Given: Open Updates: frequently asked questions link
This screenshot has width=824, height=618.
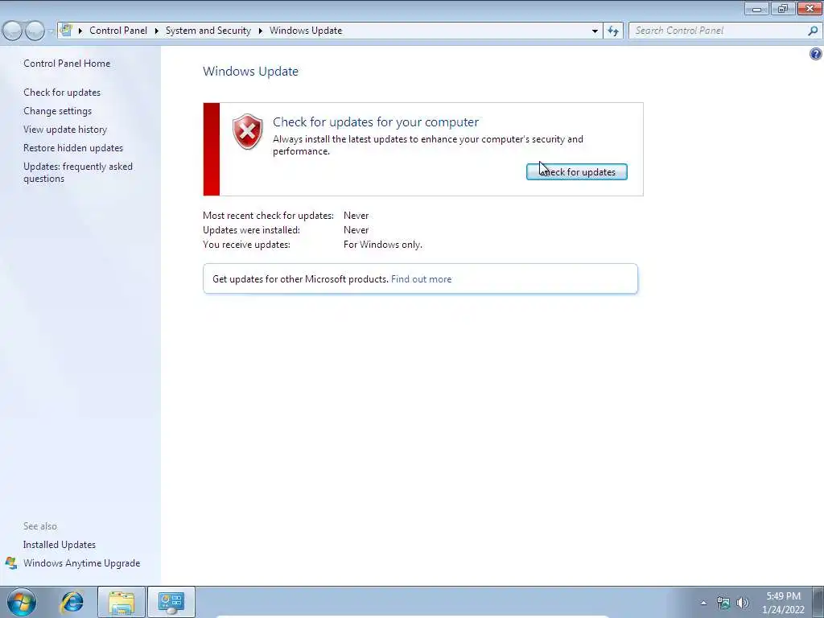Looking at the screenshot, I should coord(78,172).
